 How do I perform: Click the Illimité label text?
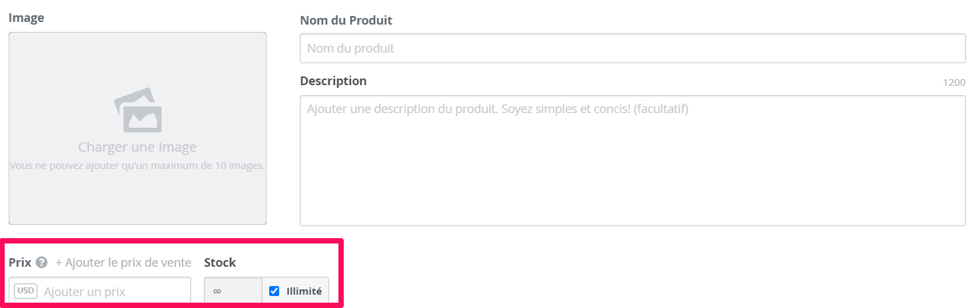tap(304, 291)
